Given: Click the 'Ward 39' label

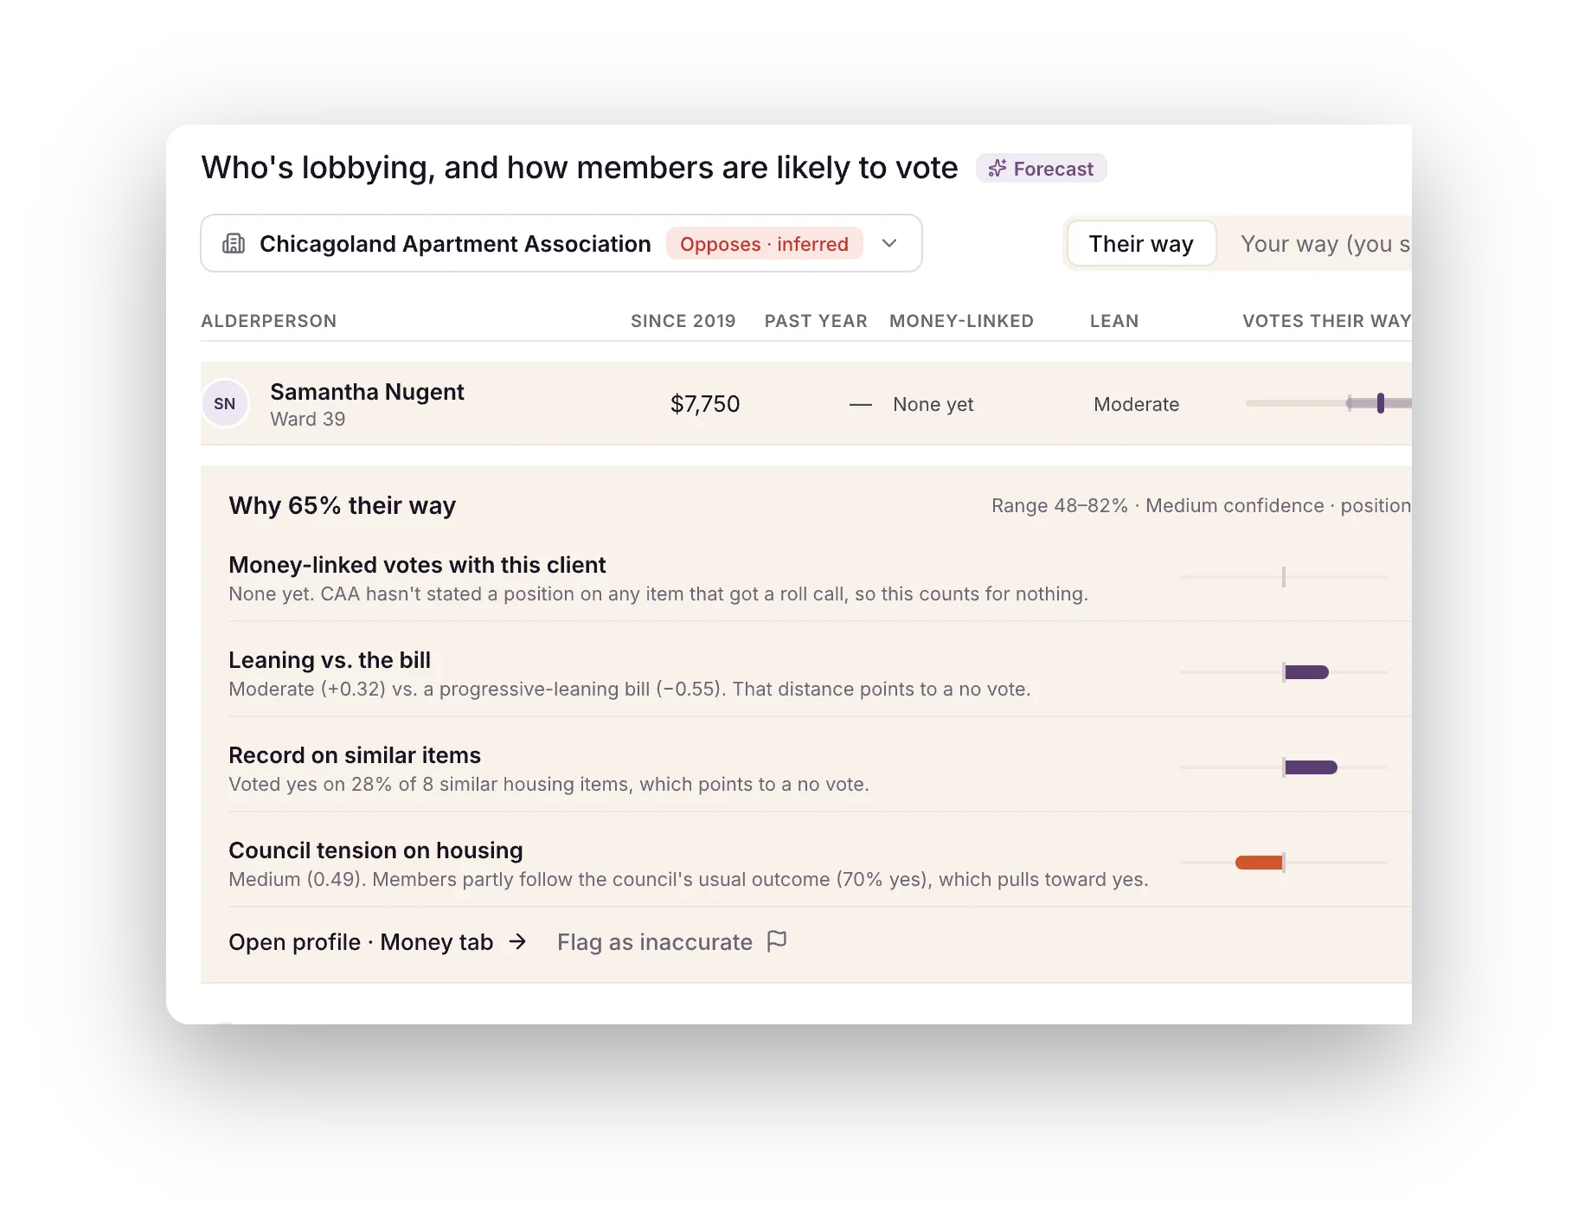Looking at the screenshot, I should 307,419.
